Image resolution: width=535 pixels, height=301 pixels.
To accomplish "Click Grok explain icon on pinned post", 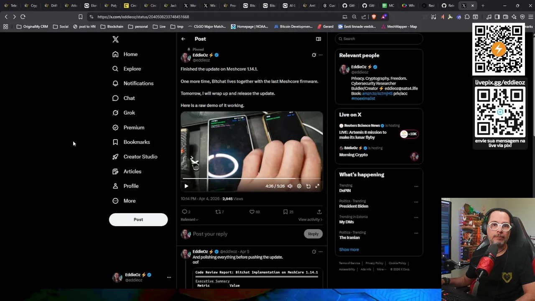I will click(x=314, y=55).
